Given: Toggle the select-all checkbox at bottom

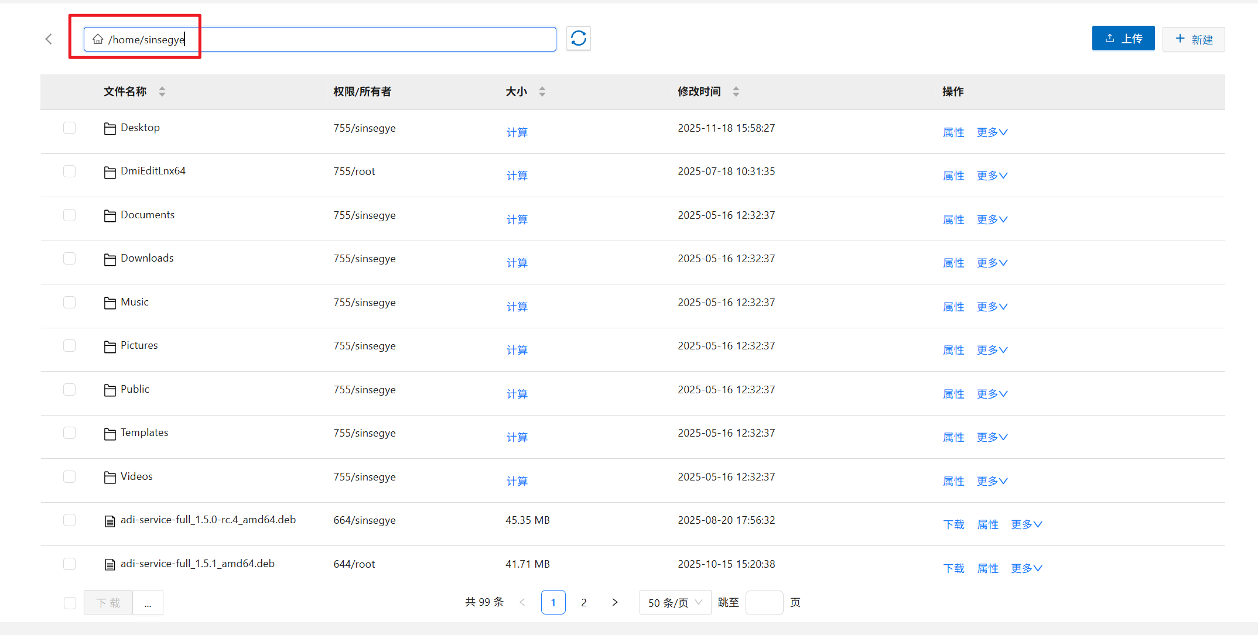Looking at the screenshot, I should tap(70, 603).
